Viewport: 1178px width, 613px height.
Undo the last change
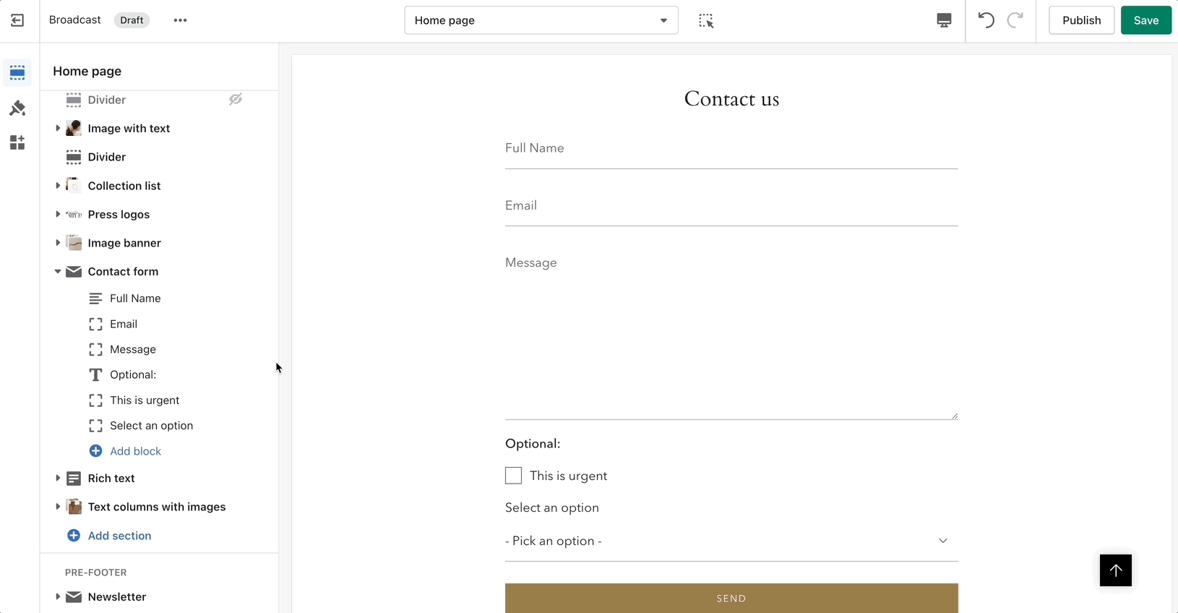point(986,20)
